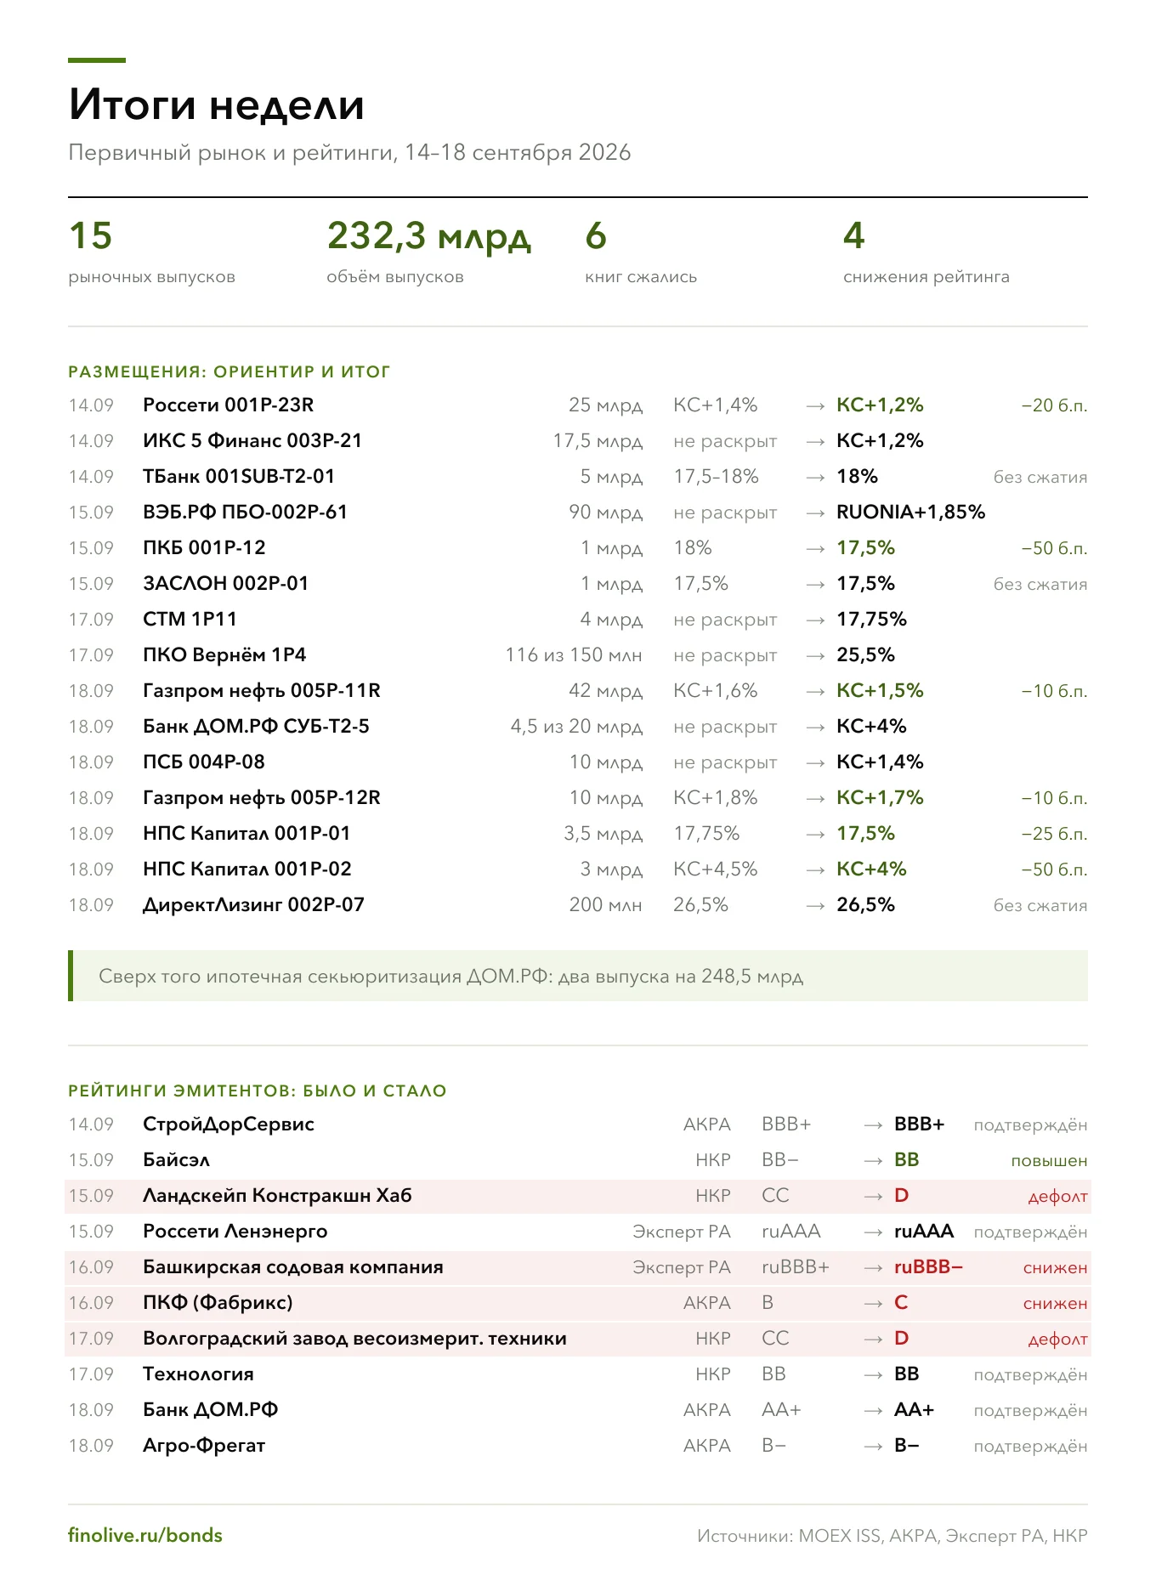Image resolution: width=1156 pixels, height=1586 pixels.
Task: Click "дефолт" status for Ландскейп Констракшн Хаб
Action: click(1057, 1197)
